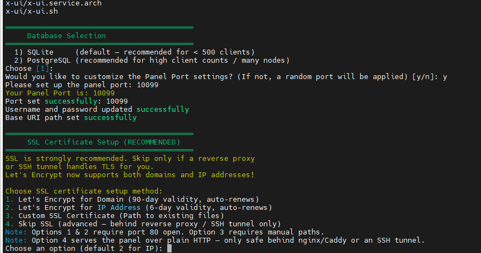
Task: Click the first cyan 'Note:' label
Action: click(x=16, y=232)
